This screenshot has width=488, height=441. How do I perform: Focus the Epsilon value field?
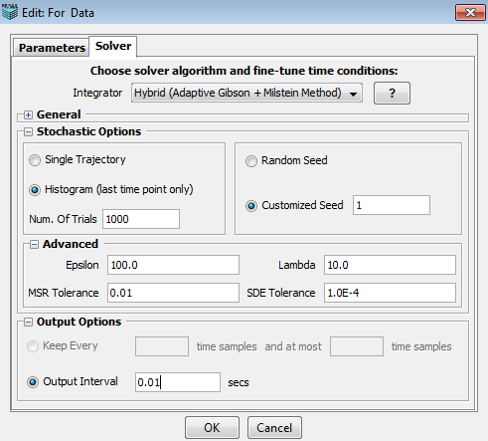pyautogui.click(x=173, y=265)
